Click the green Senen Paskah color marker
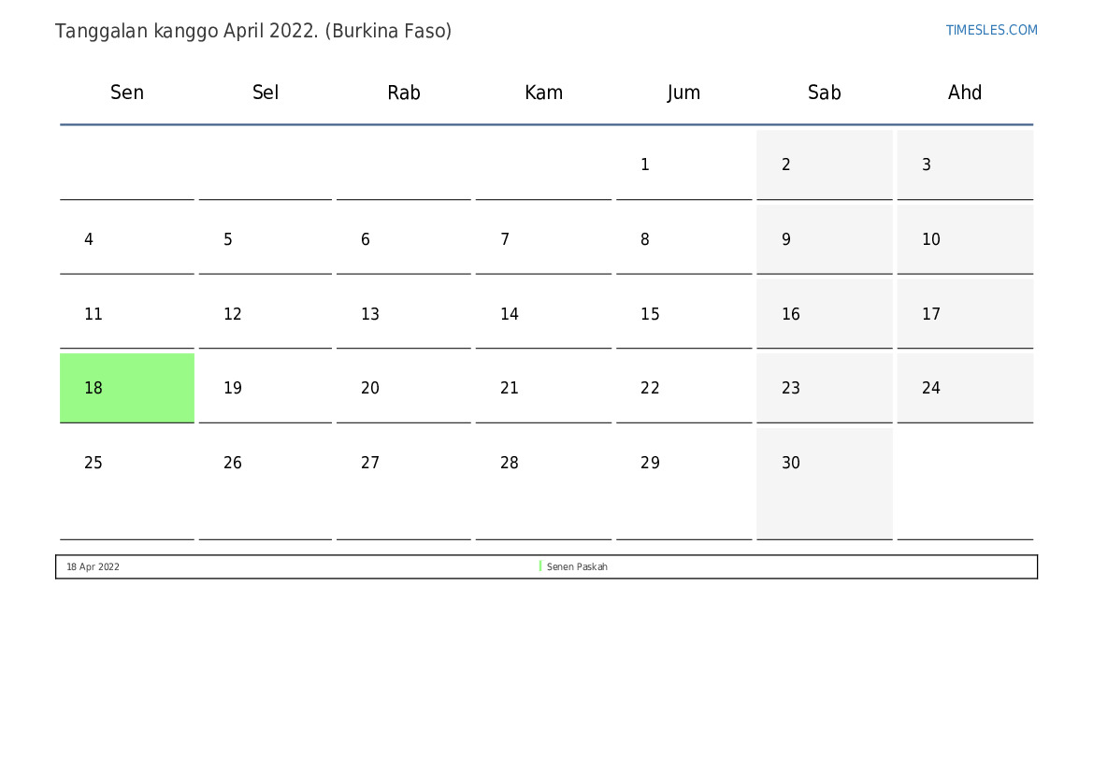 point(540,566)
